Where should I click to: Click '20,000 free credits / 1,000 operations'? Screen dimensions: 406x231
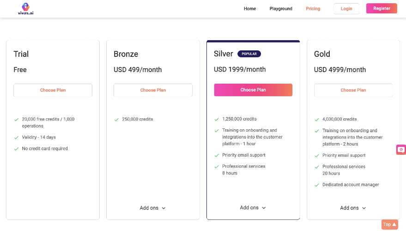48,122
